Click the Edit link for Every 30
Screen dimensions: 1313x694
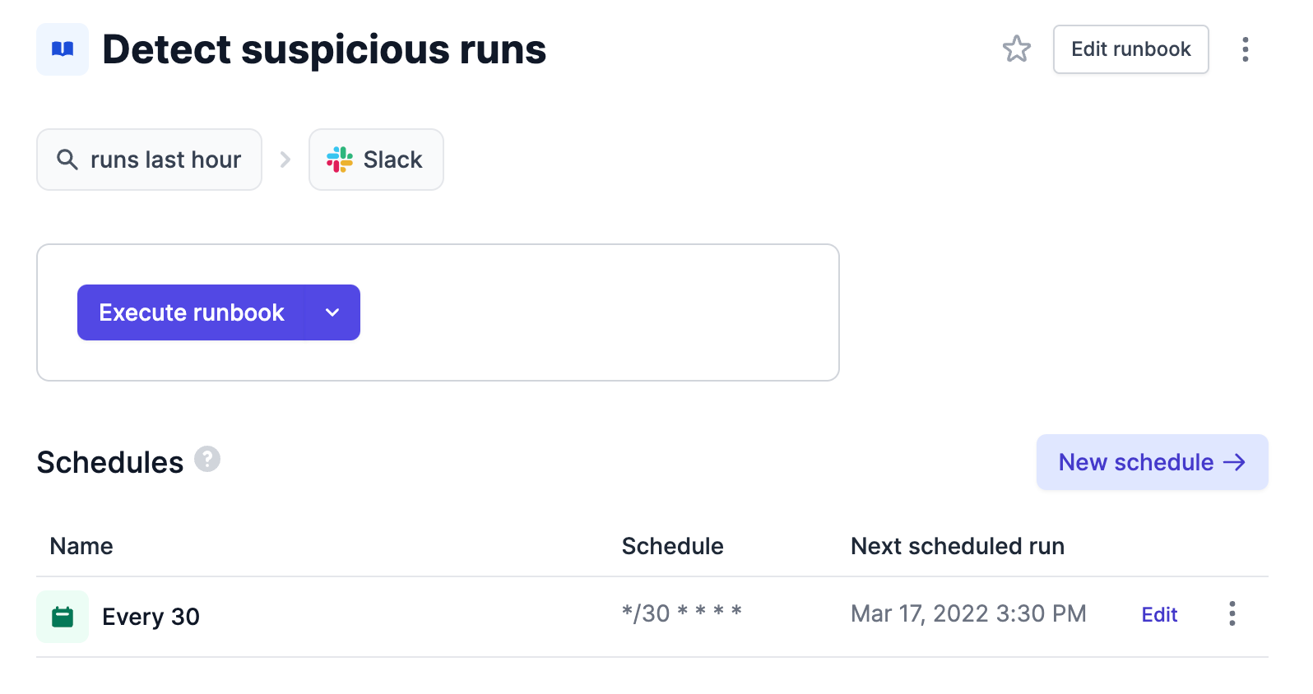1159,614
